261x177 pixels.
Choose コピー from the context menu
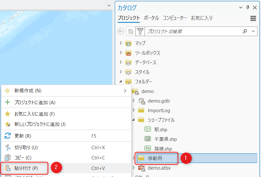[x=24, y=158]
